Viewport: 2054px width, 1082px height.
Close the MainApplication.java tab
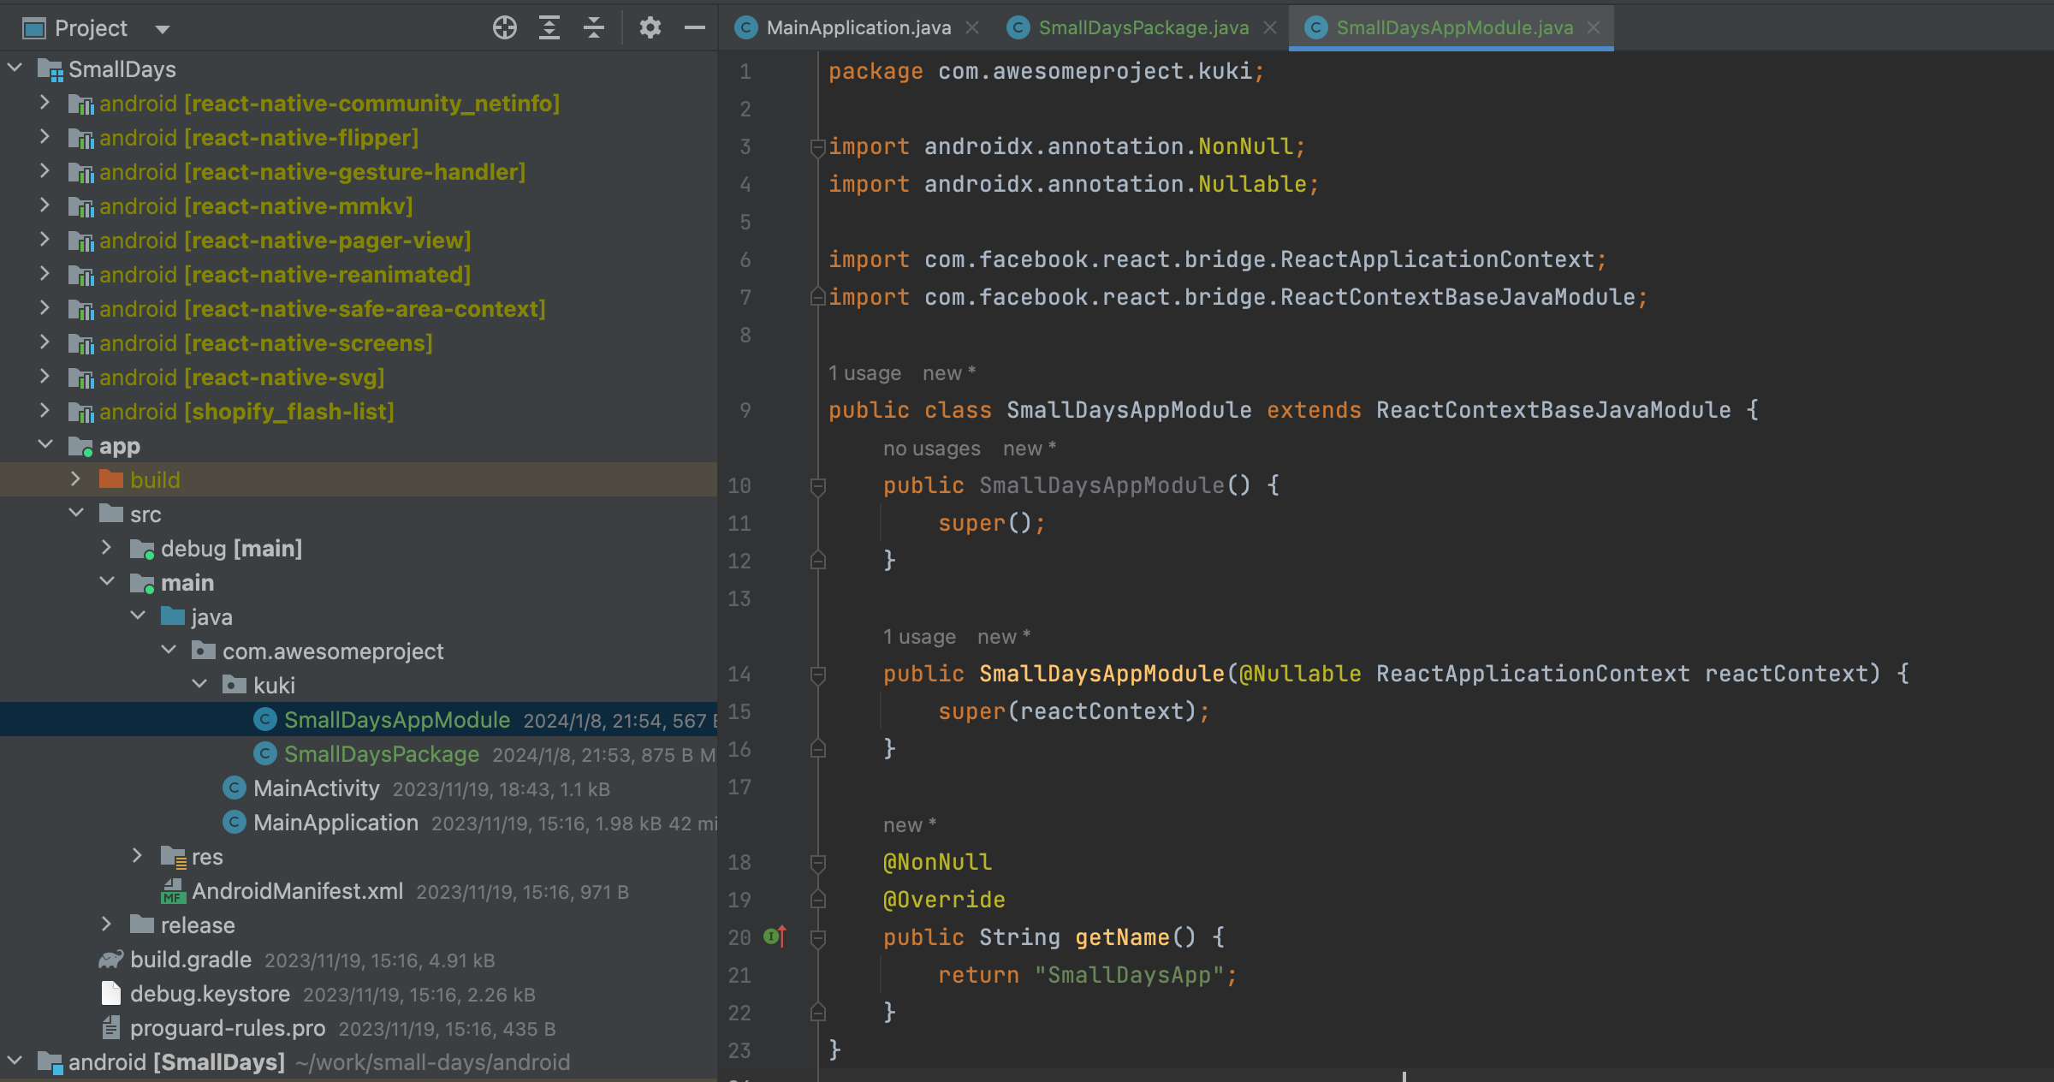click(972, 27)
